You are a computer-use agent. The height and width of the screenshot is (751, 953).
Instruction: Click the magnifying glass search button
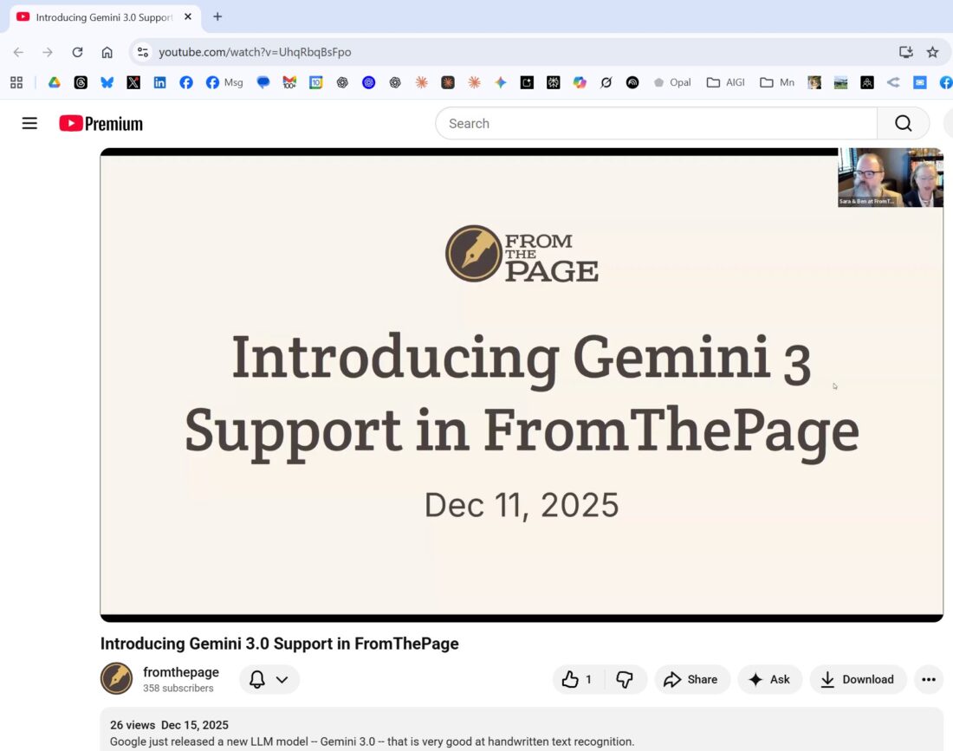coord(903,124)
